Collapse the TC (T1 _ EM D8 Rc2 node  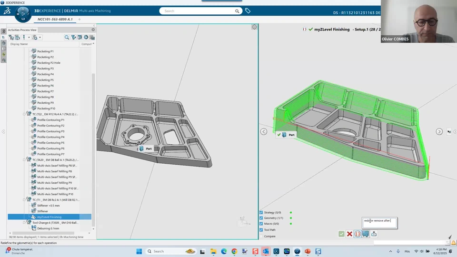click(24, 200)
